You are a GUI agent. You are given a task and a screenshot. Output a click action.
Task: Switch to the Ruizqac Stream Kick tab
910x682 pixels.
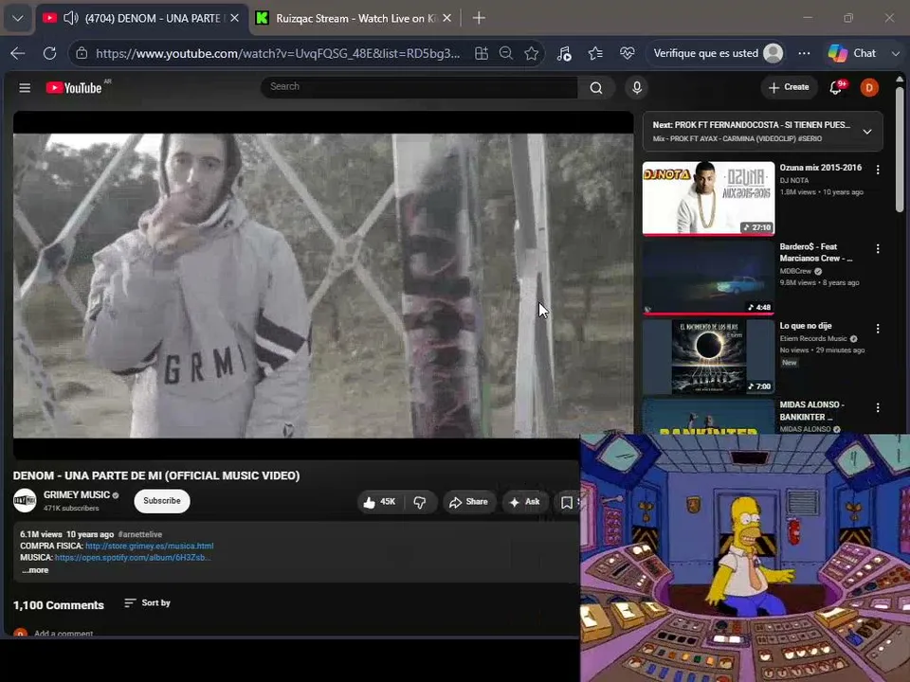pos(355,19)
